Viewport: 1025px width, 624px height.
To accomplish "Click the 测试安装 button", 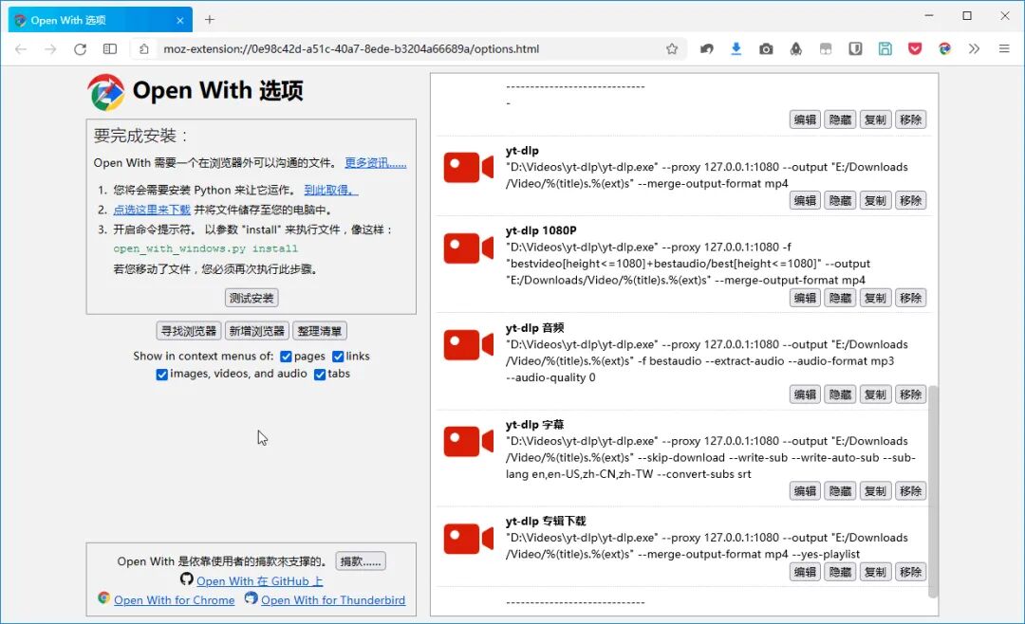I will [252, 298].
